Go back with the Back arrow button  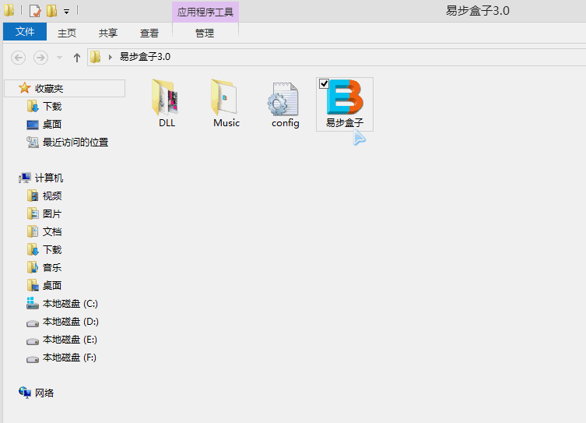19,58
